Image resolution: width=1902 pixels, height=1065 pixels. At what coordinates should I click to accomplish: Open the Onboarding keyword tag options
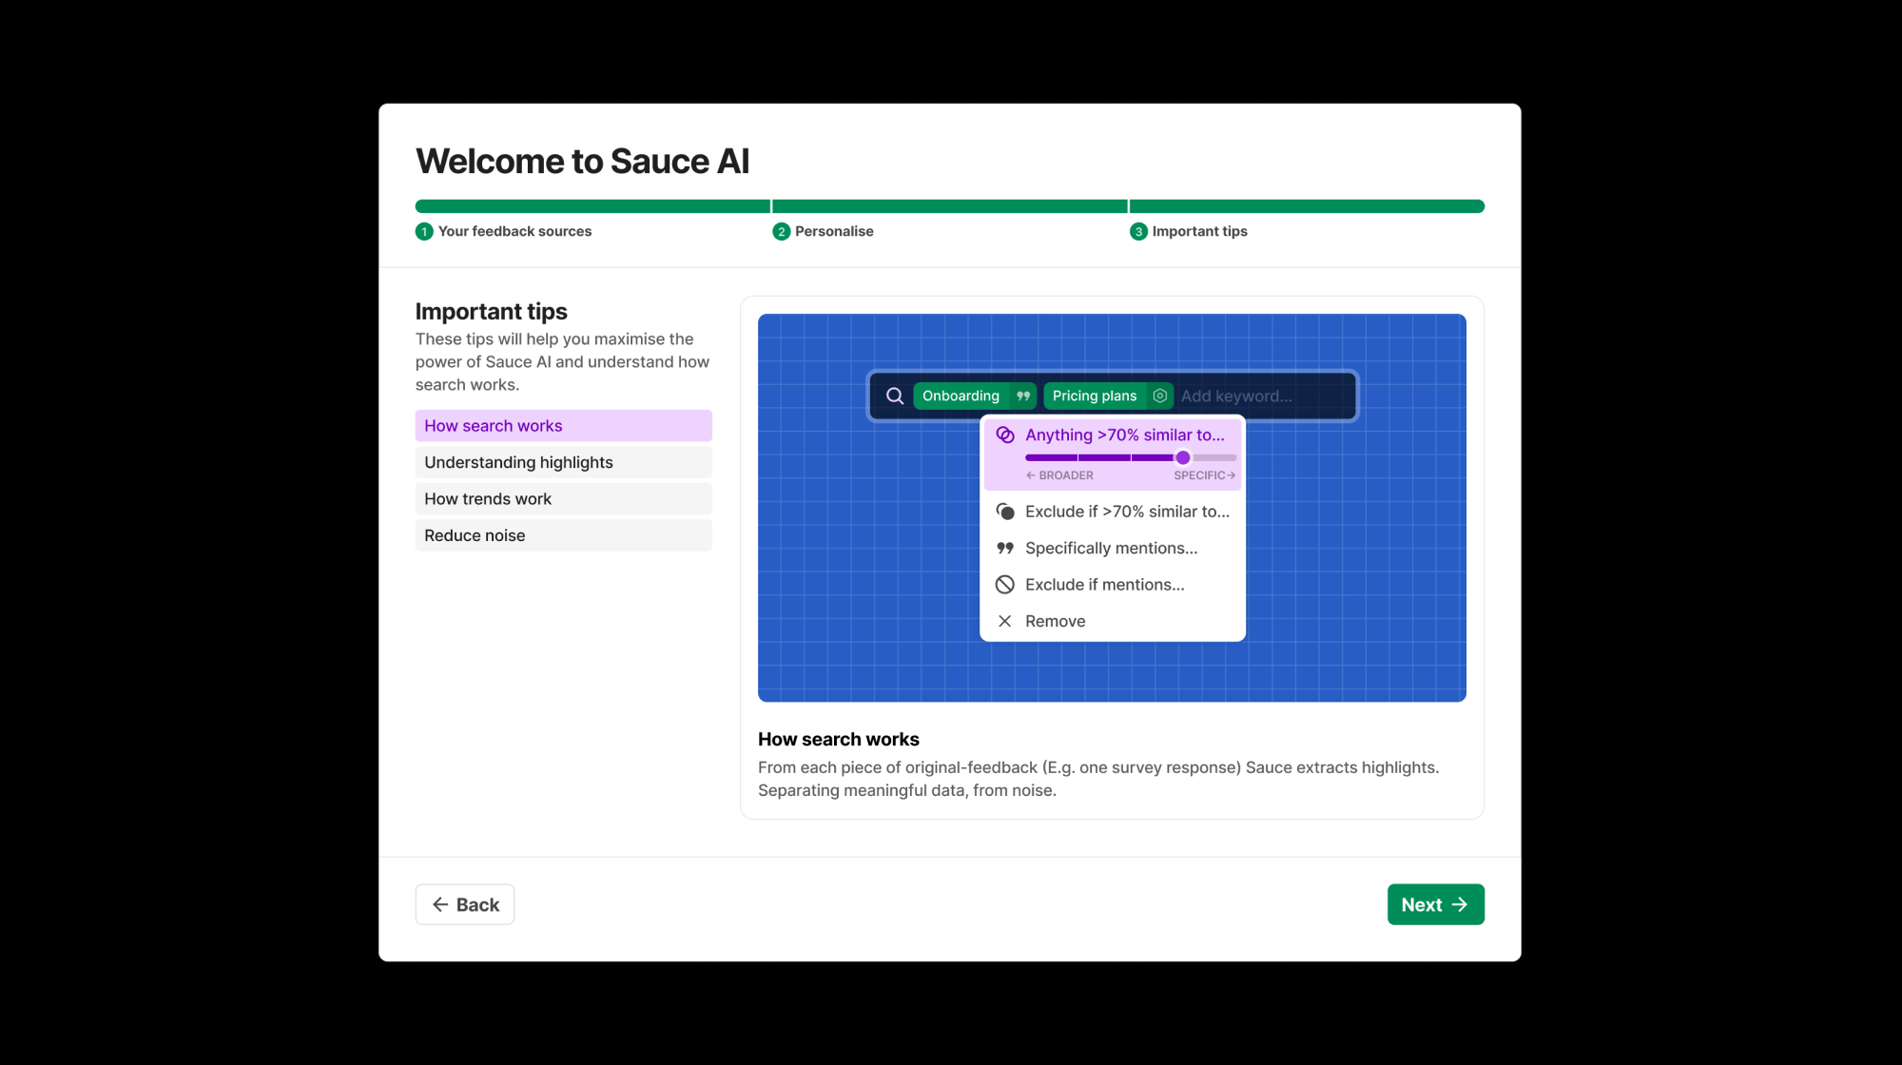[961, 396]
